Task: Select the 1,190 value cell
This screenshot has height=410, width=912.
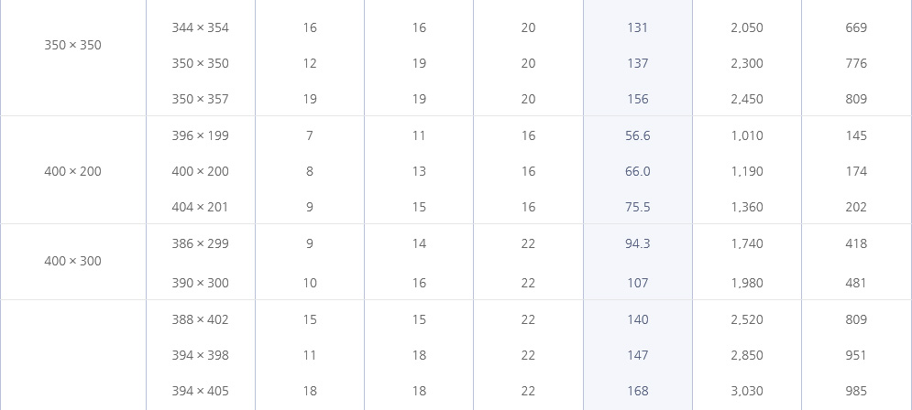Action: [747, 171]
